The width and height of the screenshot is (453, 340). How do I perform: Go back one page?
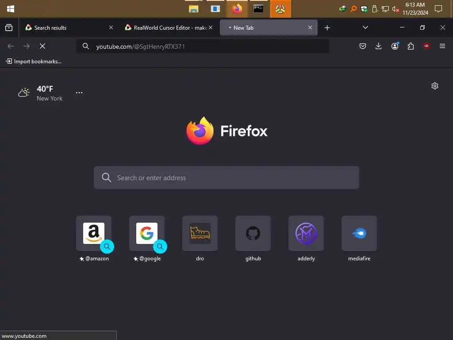11,46
